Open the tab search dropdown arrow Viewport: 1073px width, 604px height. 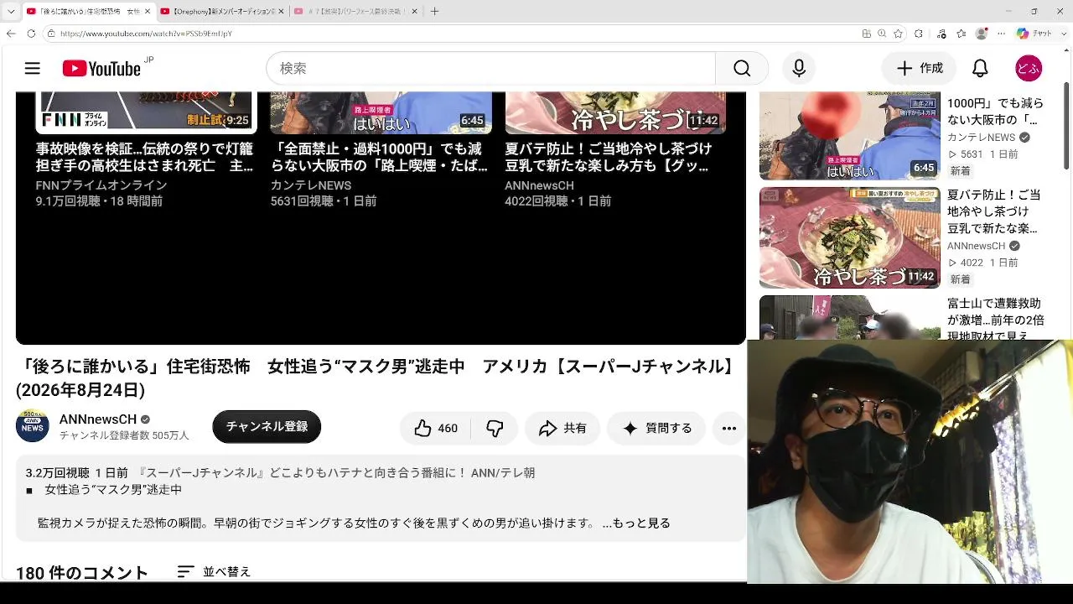point(11,12)
